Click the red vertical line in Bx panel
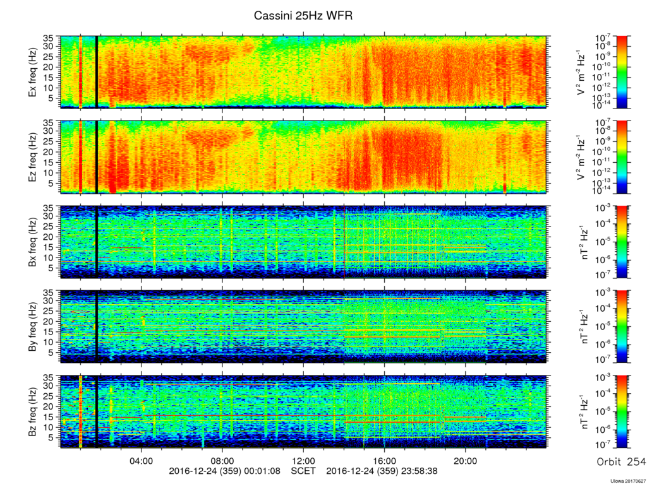The image size is (647, 484). pos(344,242)
